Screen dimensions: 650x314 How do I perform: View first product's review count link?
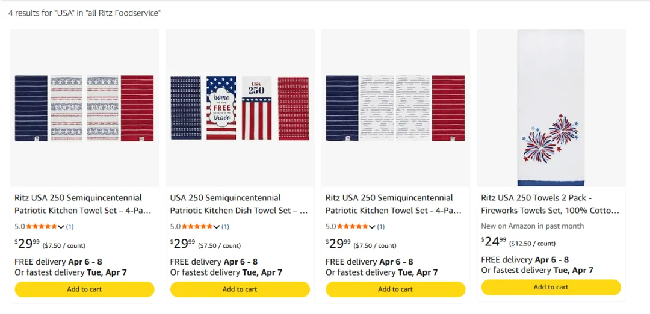(70, 227)
